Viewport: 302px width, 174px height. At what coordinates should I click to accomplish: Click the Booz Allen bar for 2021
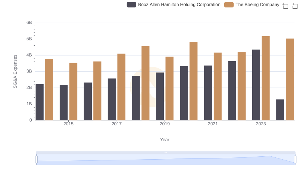(x=208, y=93)
